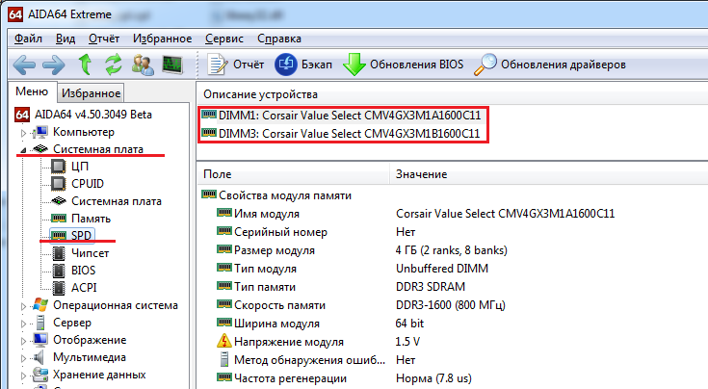Click the Бэкап backup toolbar button
Viewport: 708px width, 389px height.
[303, 65]
